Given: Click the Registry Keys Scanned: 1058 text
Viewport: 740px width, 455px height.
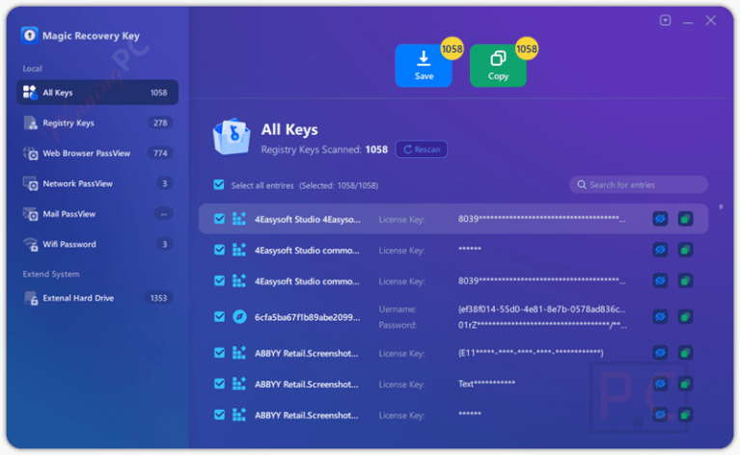Looking at the screenshot, I should pyautogui.click(x=324, y=149).
